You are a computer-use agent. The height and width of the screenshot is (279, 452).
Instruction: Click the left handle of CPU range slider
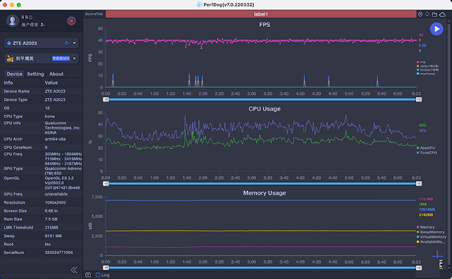[x=106, y=183]
